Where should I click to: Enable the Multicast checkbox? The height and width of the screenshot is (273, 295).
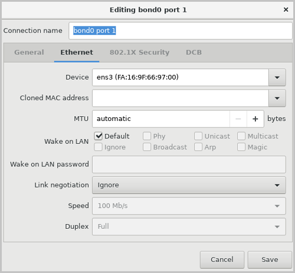[241, 136]
